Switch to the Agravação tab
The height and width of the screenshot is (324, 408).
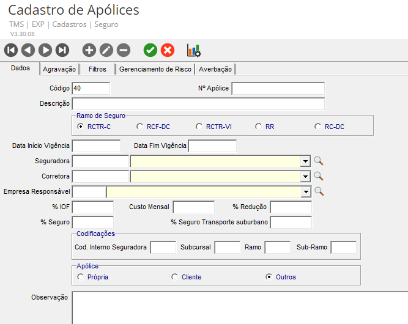[59, 70]
